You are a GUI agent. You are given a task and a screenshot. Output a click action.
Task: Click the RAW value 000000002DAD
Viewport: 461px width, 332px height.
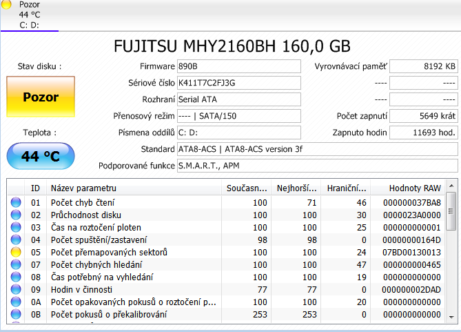pyautogui.click(x=411, y=290)
